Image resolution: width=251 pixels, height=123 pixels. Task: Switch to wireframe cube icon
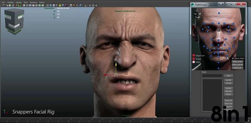pyautogui.click(x=48, y=5)
